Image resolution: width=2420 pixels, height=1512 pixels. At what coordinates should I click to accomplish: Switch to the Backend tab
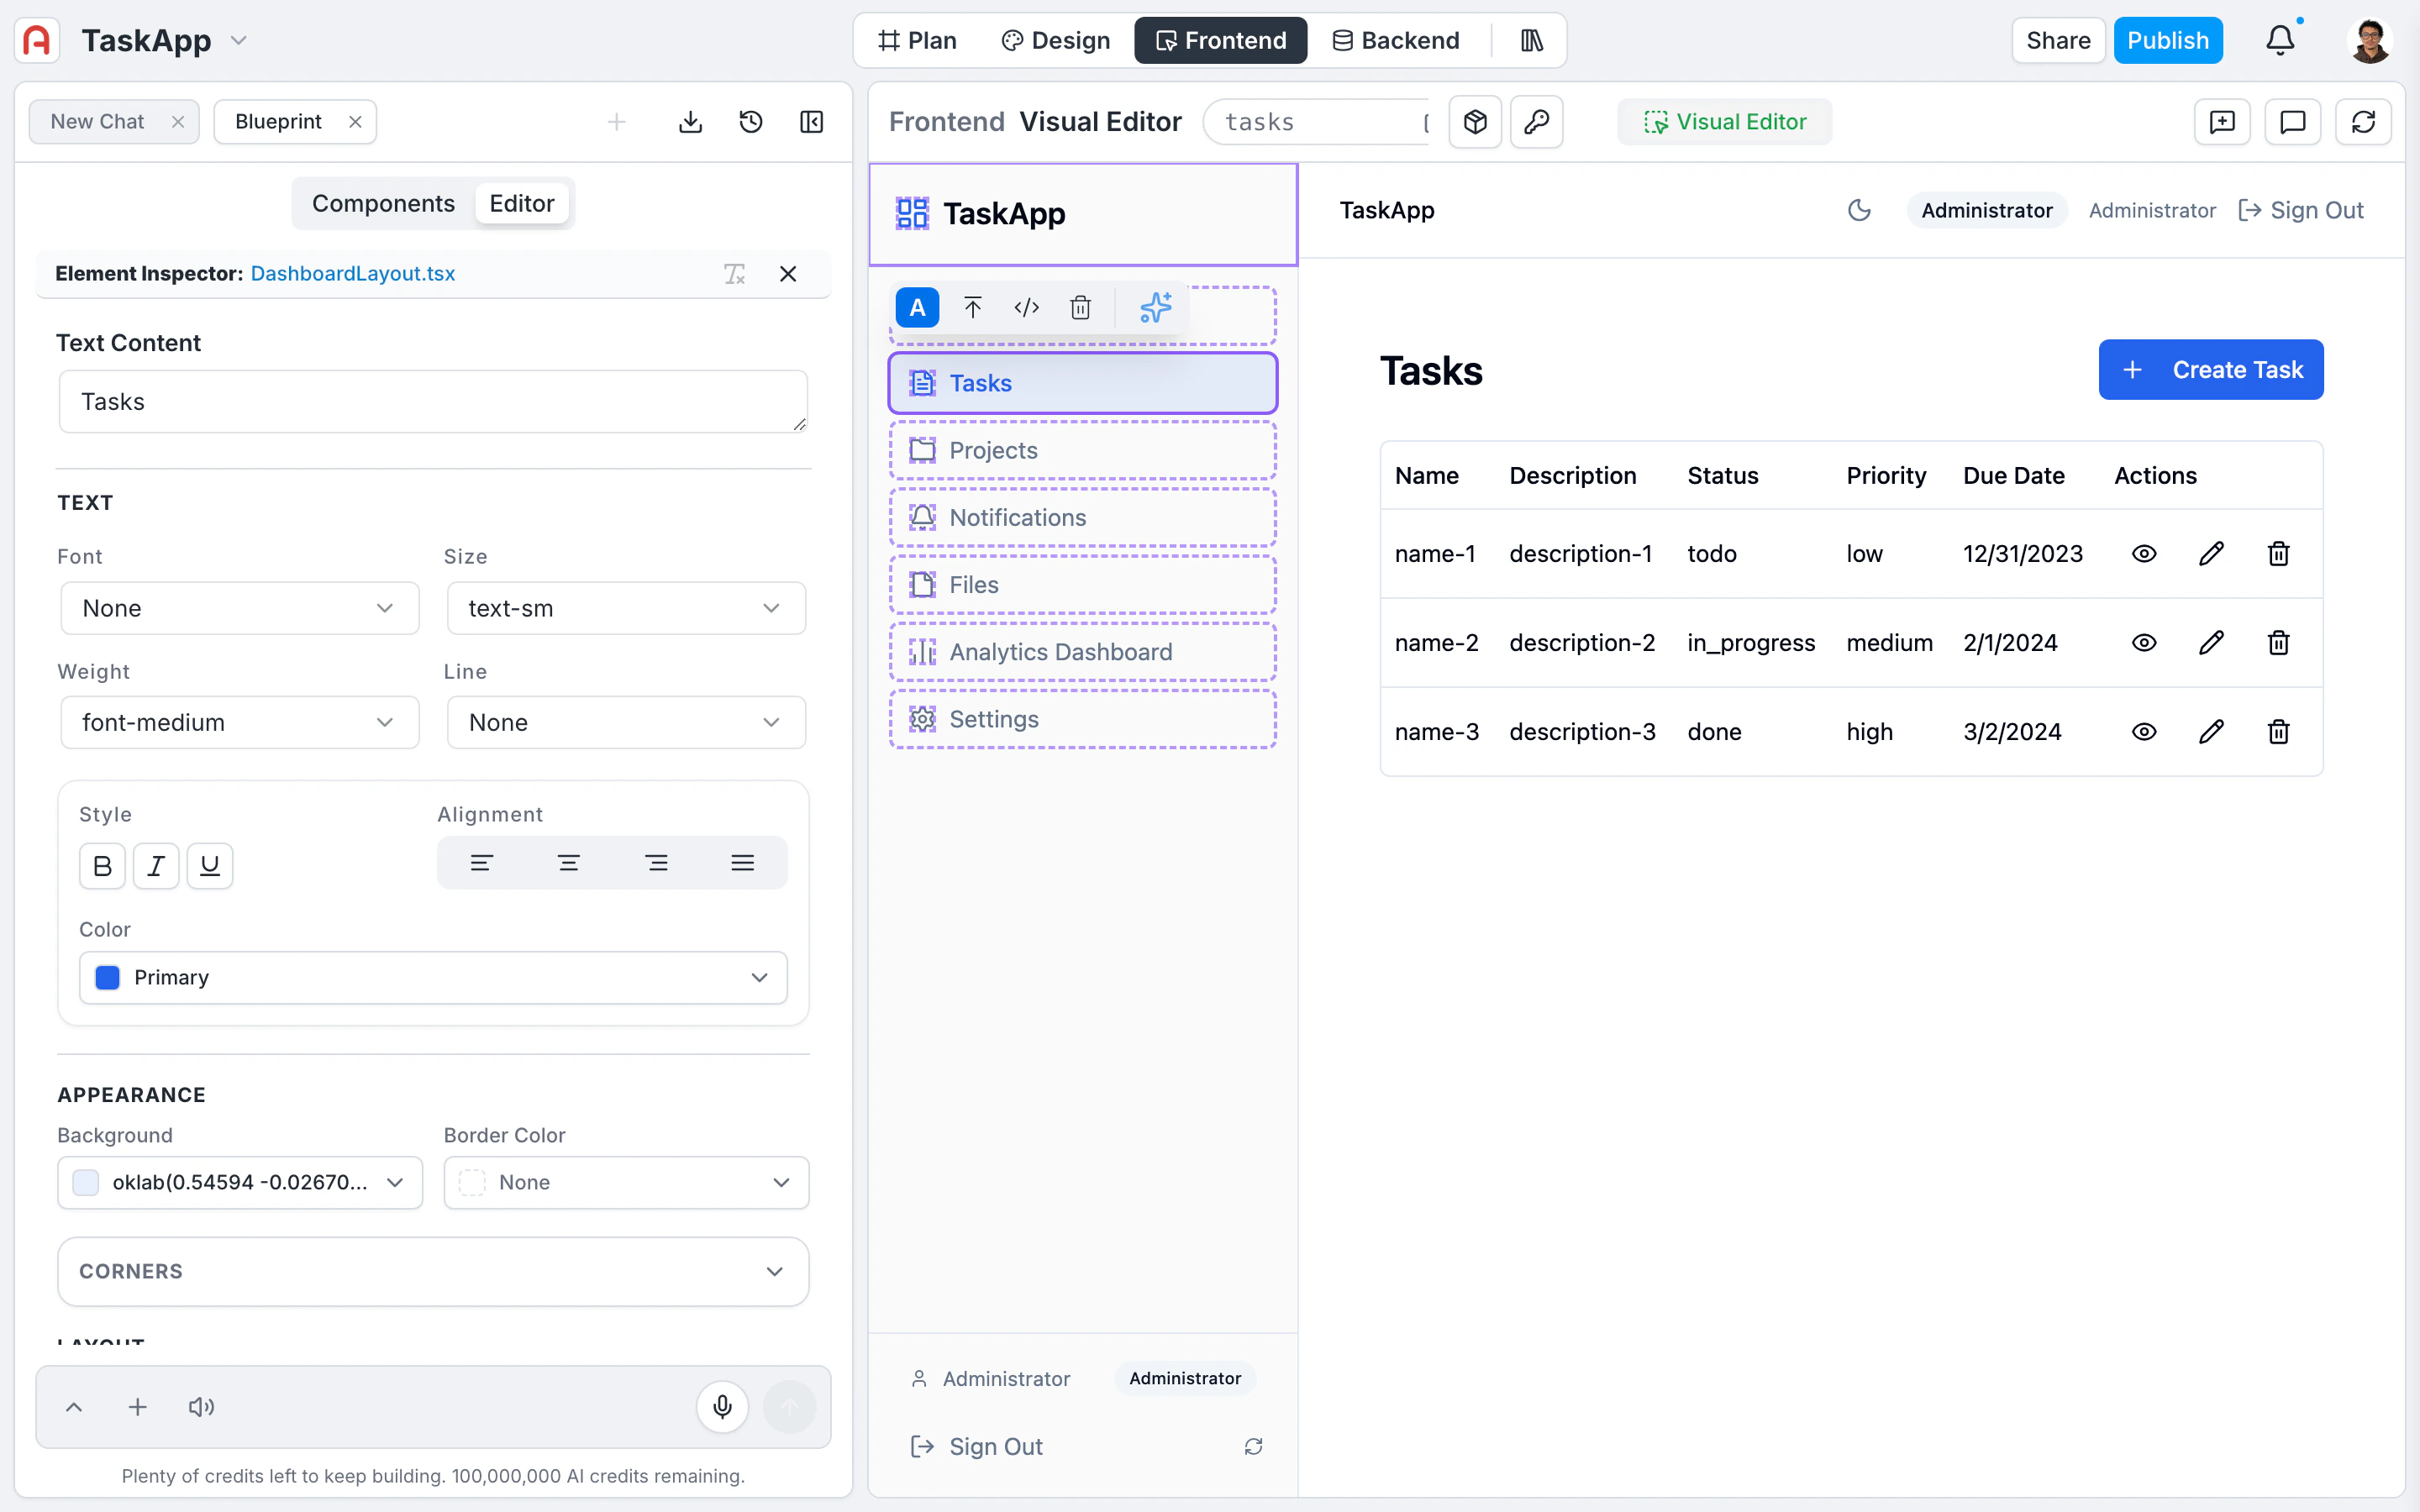point(1396,40)
